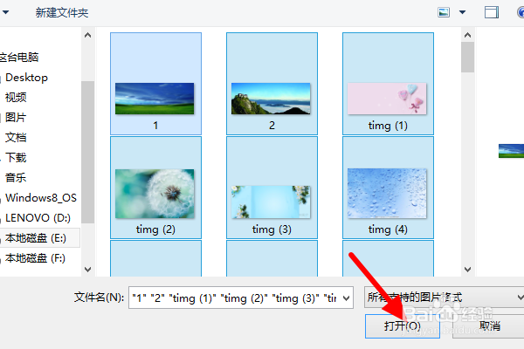
Task: Toggle the preview pane icon
Action: coord(492,13)
